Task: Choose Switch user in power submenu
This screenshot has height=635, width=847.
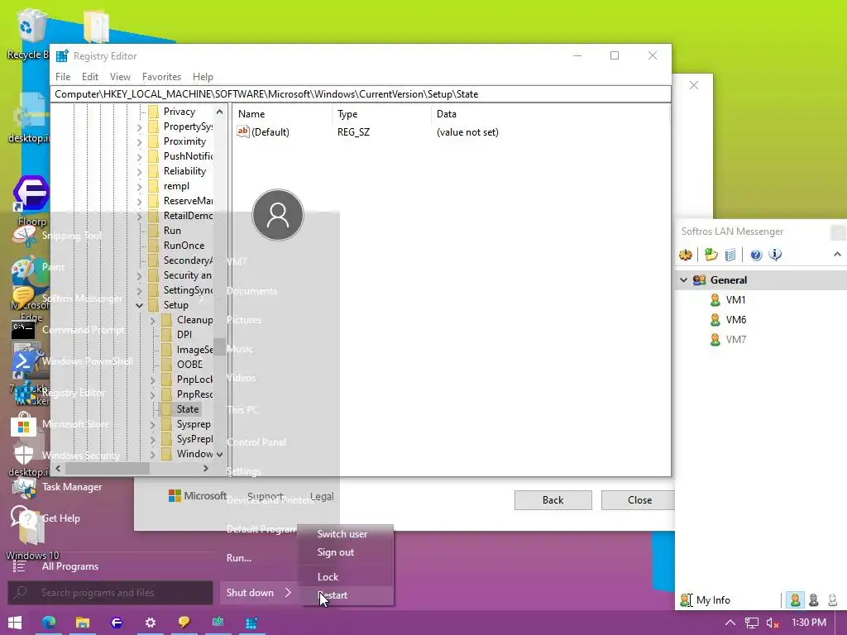Action: pos(346,534)
